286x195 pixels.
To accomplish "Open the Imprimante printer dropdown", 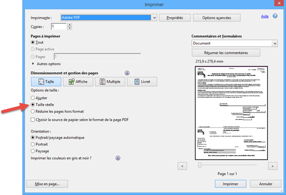I will tap(154, 18).
